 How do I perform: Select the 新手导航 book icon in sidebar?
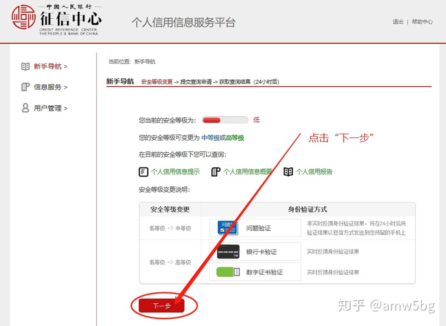25,66
